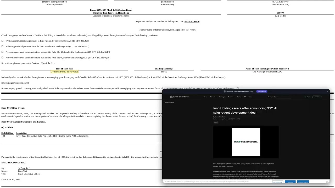
Task: Click the '/s/ Ding Wei' signature line
Action: pyautogui.click(x=24, y=168)
